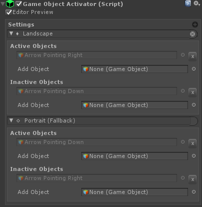This screenshot has height=207, width=202.
Task: Click the green cube script icon
Action: [10, 4]
